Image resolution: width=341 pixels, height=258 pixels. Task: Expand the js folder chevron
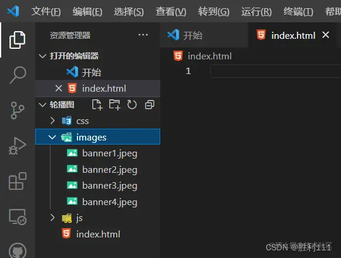click(52, 217)
